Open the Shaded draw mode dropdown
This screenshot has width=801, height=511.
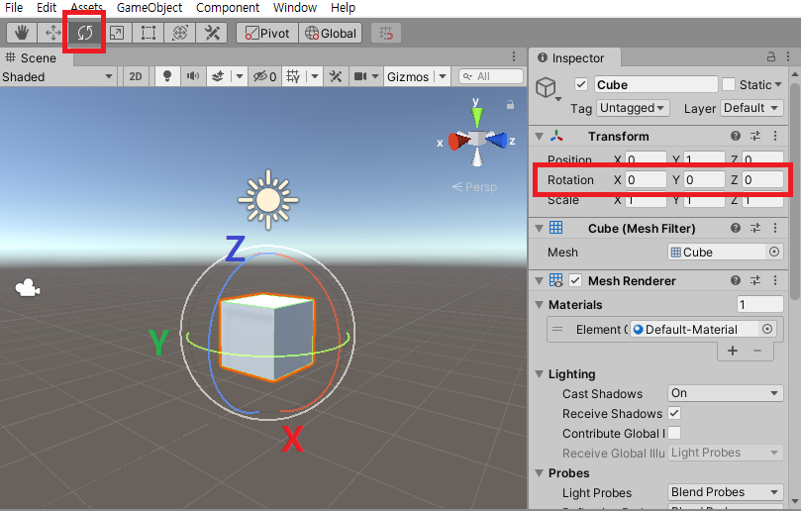(57, 76)
